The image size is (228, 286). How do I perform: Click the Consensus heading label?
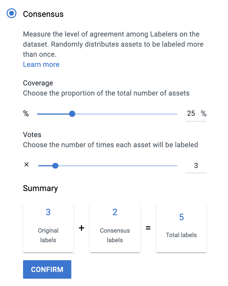(x=43, y=14)
